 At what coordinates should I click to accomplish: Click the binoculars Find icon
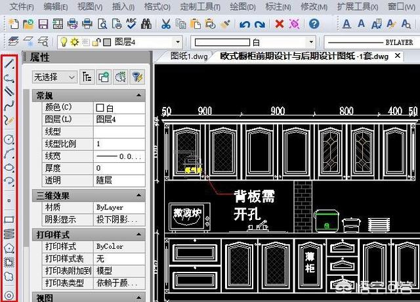click(x=146, y=24)
